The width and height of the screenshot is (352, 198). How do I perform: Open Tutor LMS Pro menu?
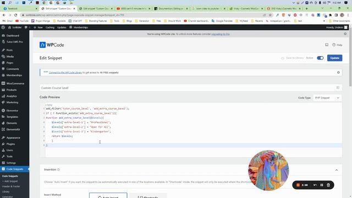(14, 42)
